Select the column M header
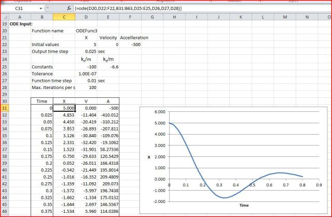332x217 pixels. pyautogui.click(x=285, y=17)
